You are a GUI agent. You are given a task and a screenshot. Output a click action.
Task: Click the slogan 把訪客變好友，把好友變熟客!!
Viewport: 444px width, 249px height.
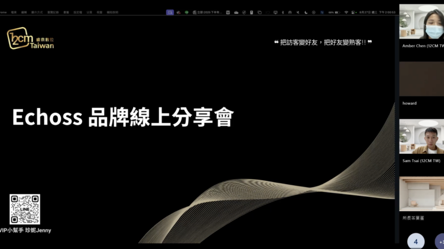[323, 43]
